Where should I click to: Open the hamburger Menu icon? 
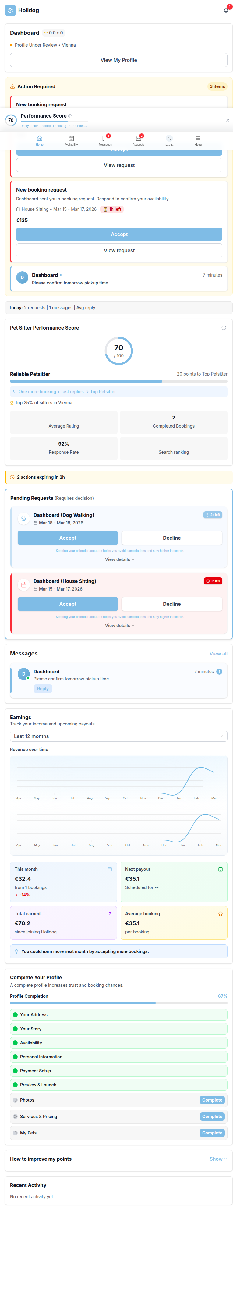(x=198, y=139)
